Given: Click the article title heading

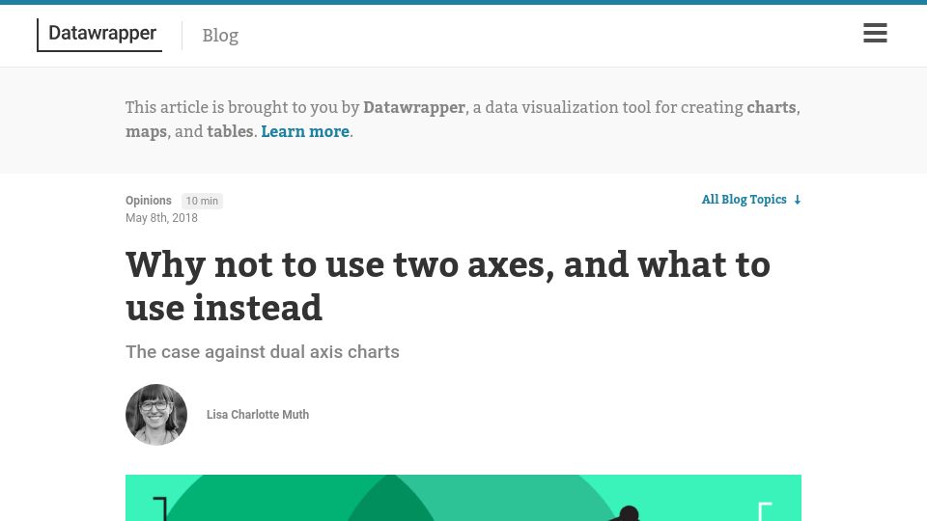Looking at the screenshot, I should click(448, 286).
